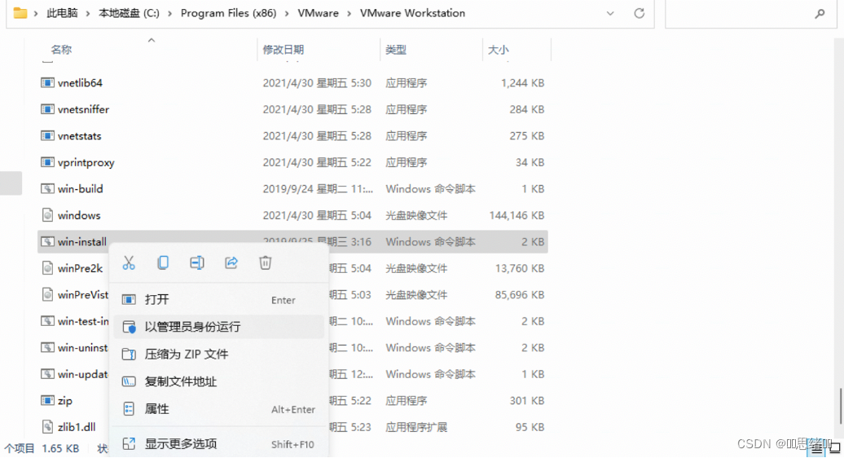Expand chevron before 此电脑 breadcrumb
The height and width of the screenshot is (458, 844).
coord(36,14)
